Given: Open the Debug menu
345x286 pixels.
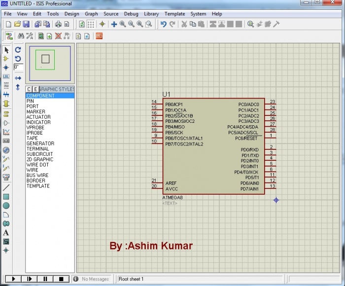Looking at the screenshot, I should point(131,14).
